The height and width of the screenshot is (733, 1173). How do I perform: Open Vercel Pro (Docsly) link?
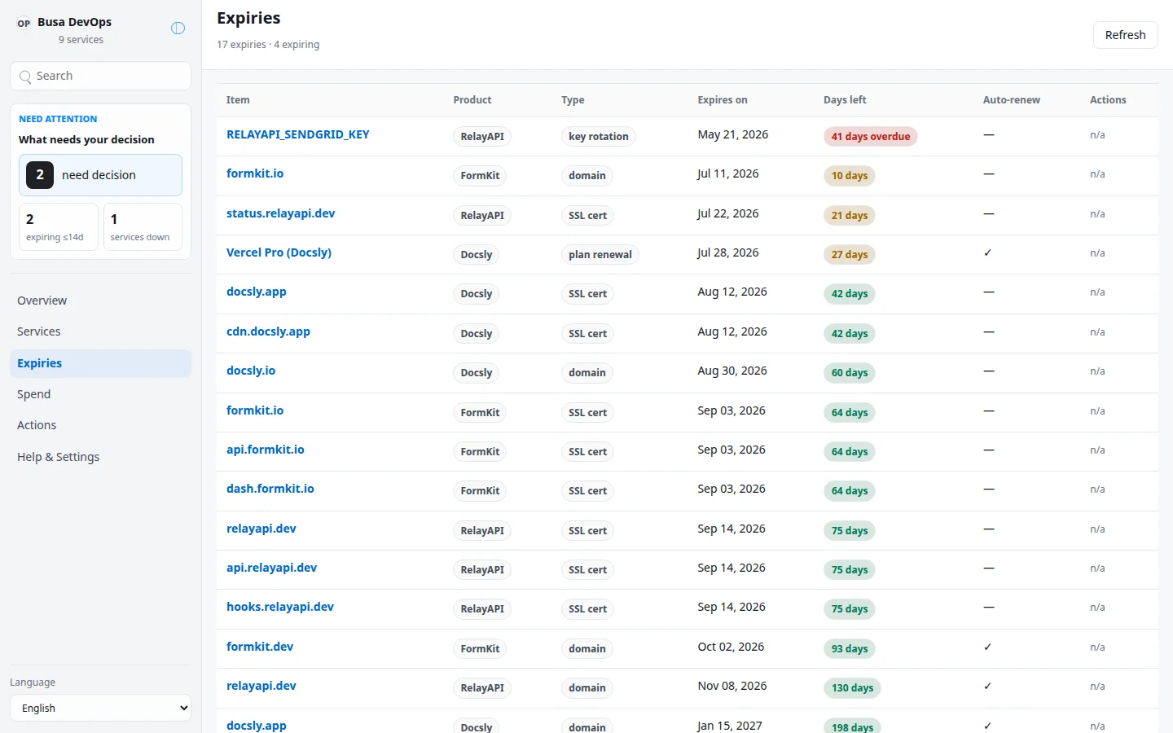pyautogui.click(x=279, y=252)
